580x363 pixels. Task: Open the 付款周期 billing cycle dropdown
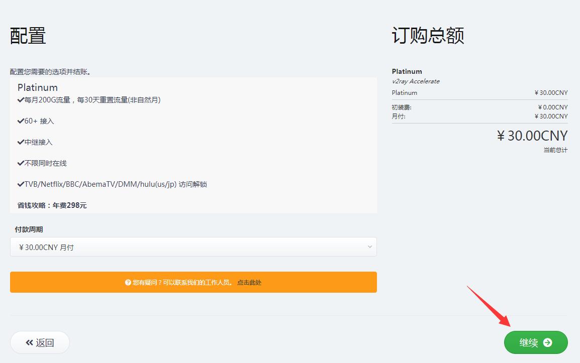point(193,247)
